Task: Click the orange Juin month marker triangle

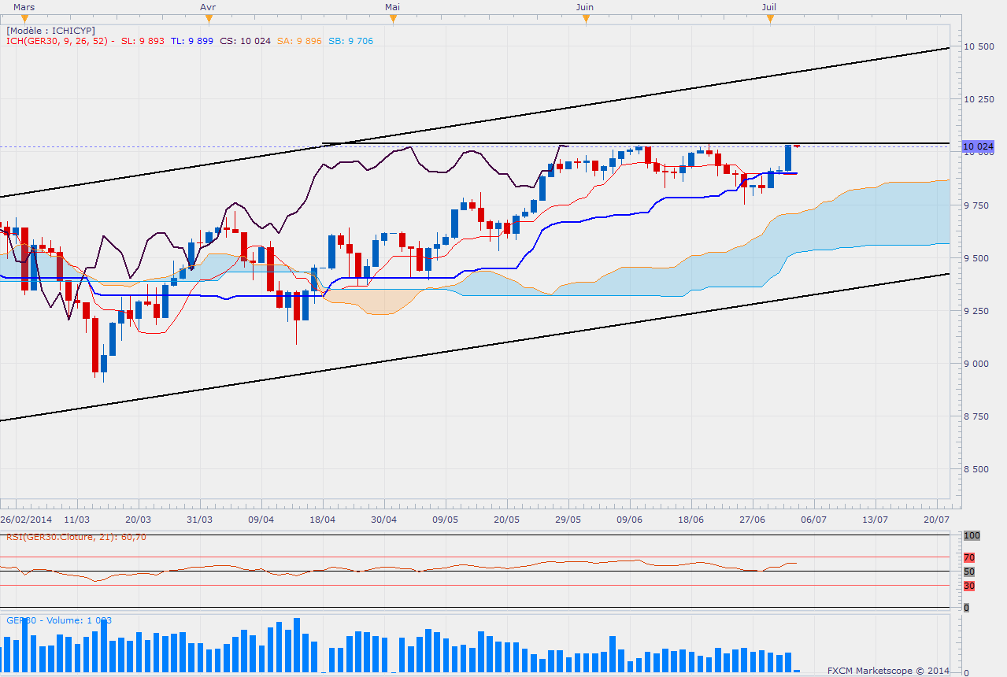Action: coord(585,19)
